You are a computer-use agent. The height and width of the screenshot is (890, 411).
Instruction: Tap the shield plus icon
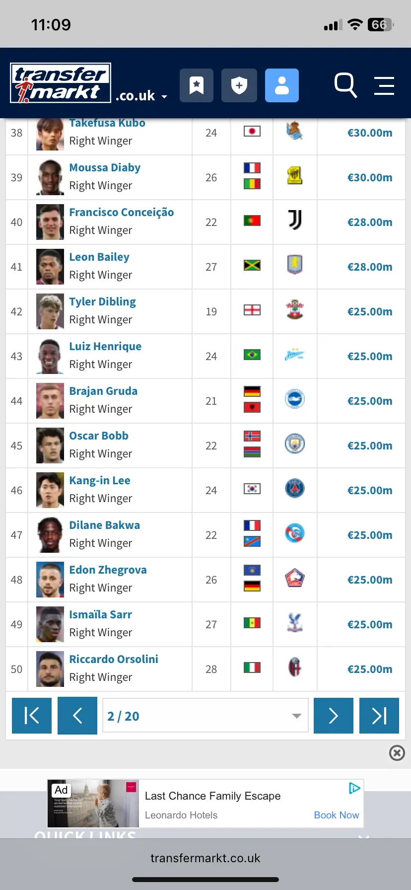click(239, 85)
